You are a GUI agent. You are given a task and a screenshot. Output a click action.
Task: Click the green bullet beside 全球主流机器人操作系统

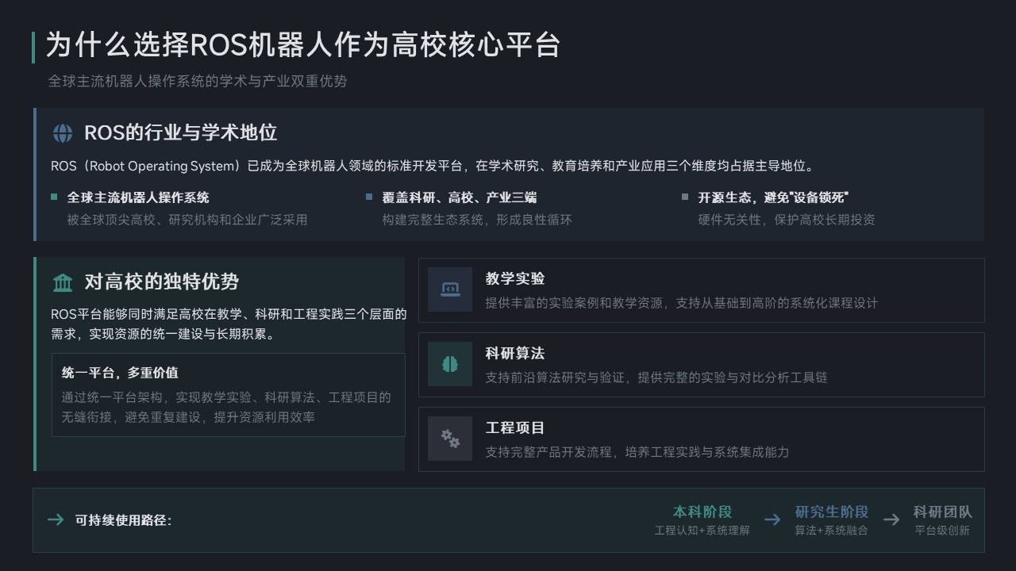click(54, 197)
